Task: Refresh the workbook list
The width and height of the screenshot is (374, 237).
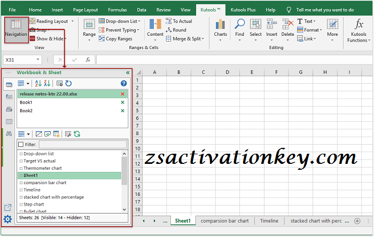Action: (68, 83)
